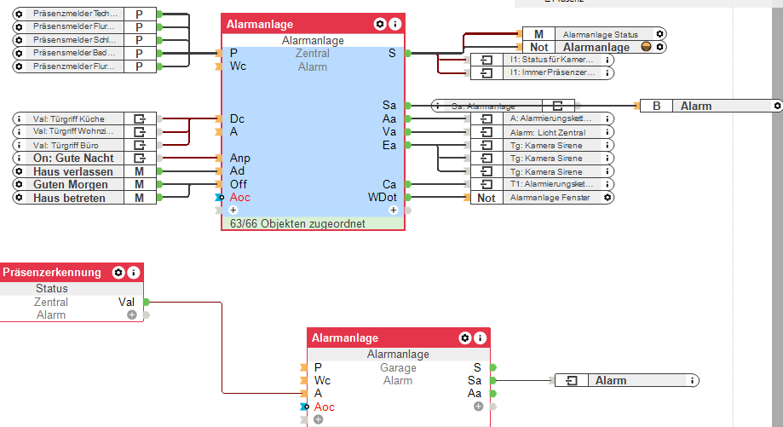The image size is (783, 427).
Task: Click gear icon of Präsensmelder Schl... input
Action: (x=19, y=40)
